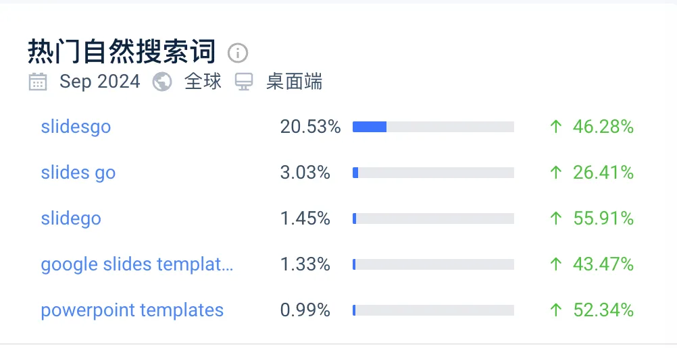Click the 46.28% change value
This screenshot has width=677, height=348.
pos(603,127)
